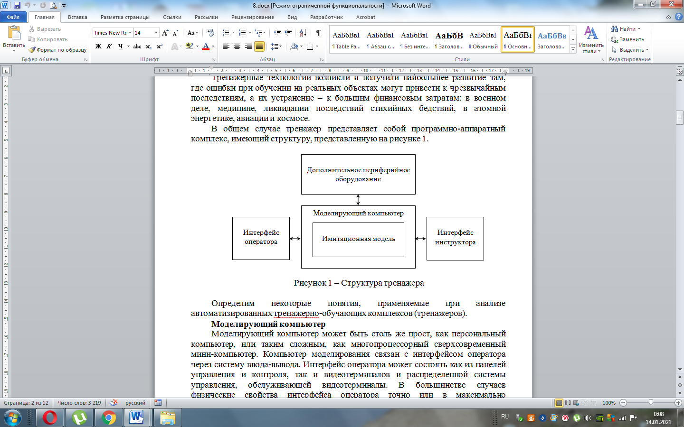Click the Numbering list icon

coord(242,33)
